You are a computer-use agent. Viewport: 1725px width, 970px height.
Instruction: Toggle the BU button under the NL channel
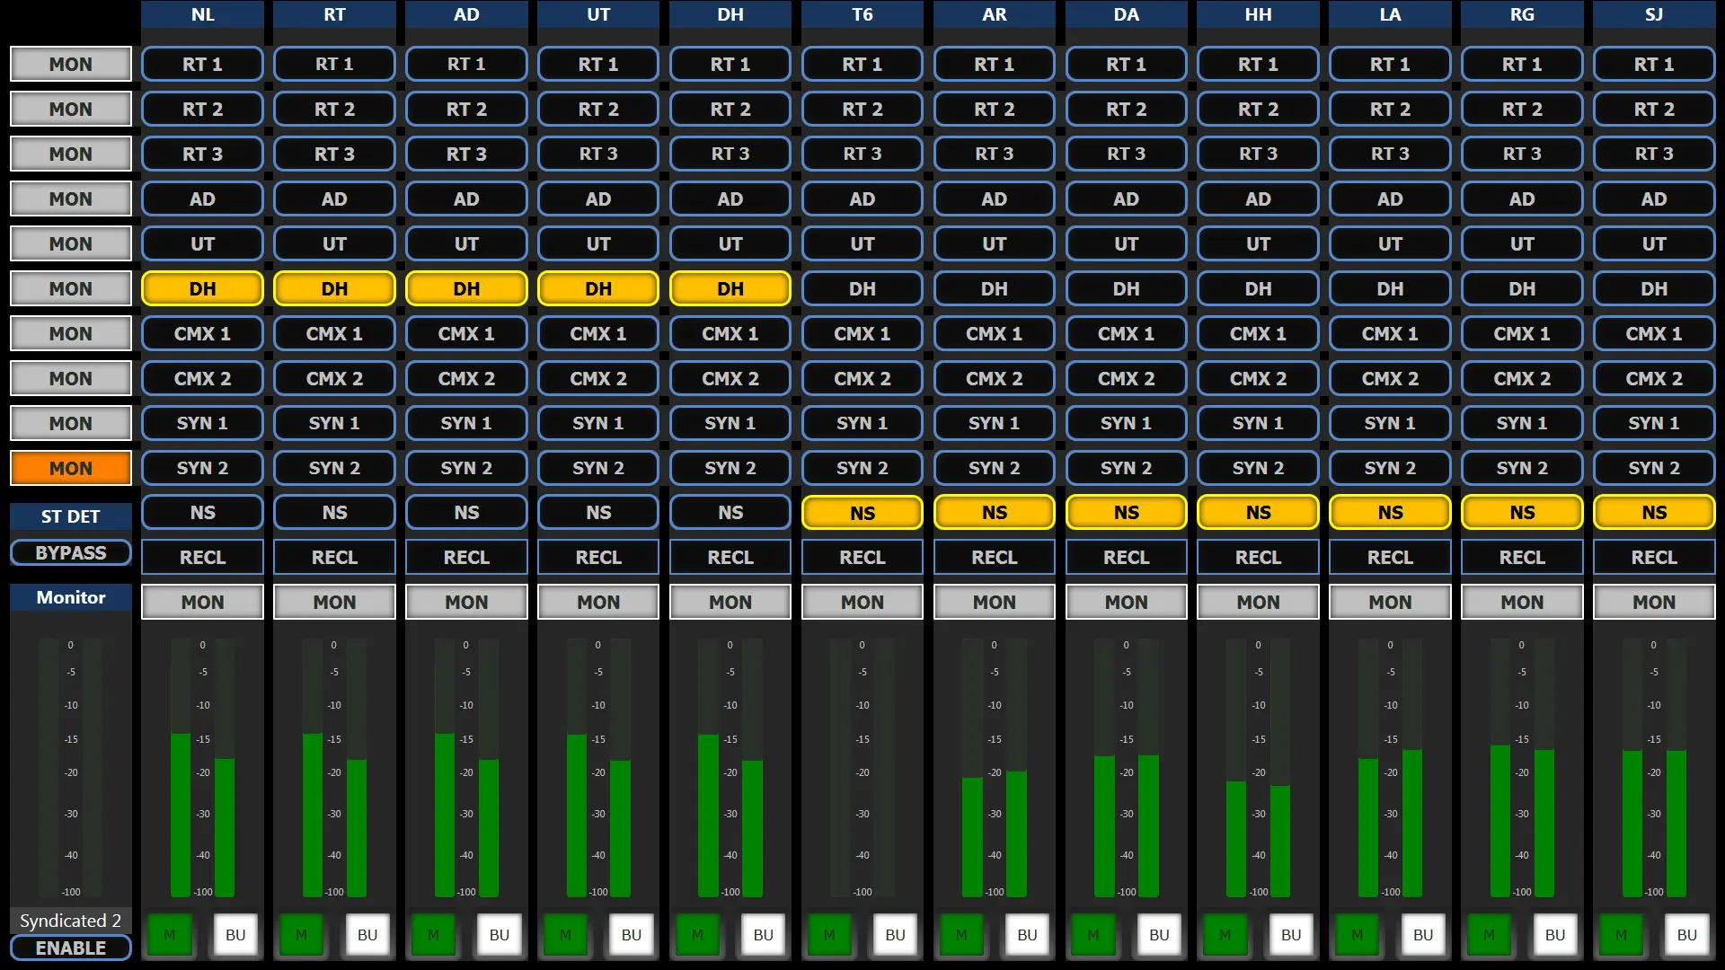[x=235, y=935]
